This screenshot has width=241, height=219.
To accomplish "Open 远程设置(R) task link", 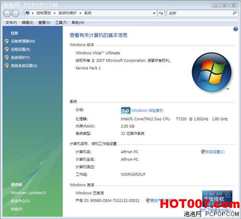I will (20, 49).
